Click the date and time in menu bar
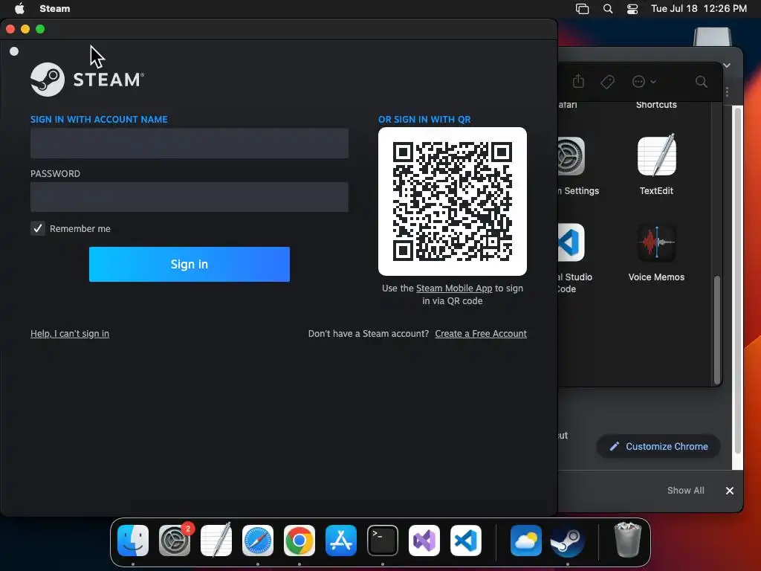761x571 pixels. tap(699, 9)
